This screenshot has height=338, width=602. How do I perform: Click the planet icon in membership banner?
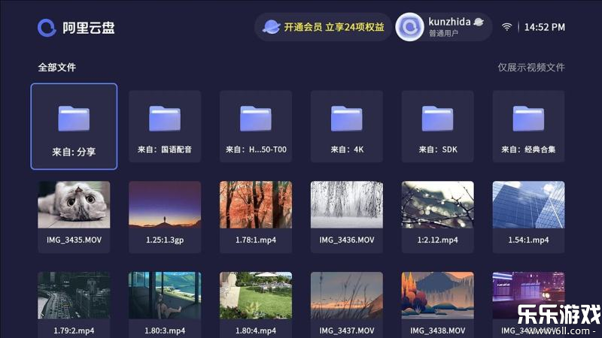pos(271,27)
